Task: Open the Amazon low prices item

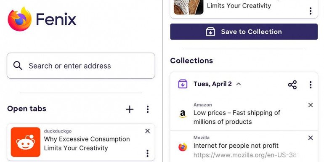Action: tap(237, 117)
